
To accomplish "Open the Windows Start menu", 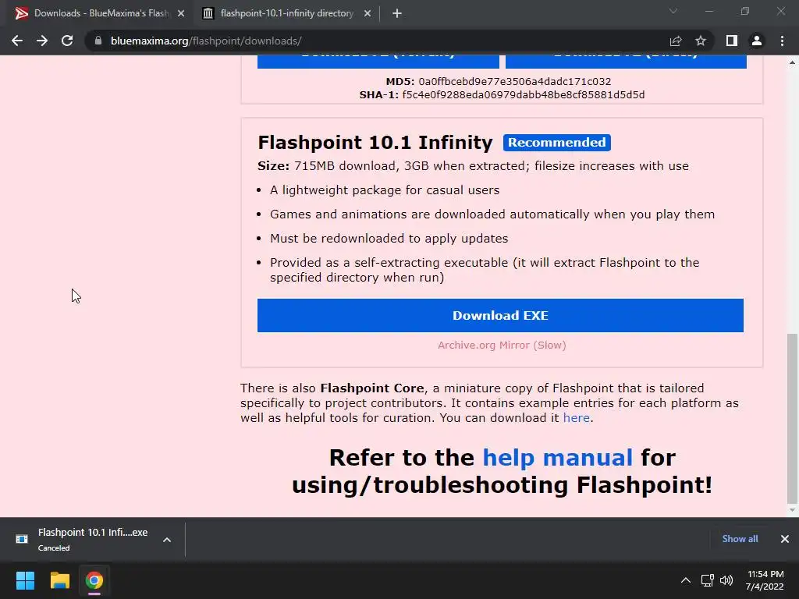I will click(x=25, y=580).
